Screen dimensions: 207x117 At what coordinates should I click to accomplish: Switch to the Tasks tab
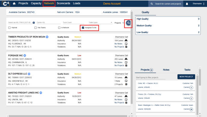[187, 70]
